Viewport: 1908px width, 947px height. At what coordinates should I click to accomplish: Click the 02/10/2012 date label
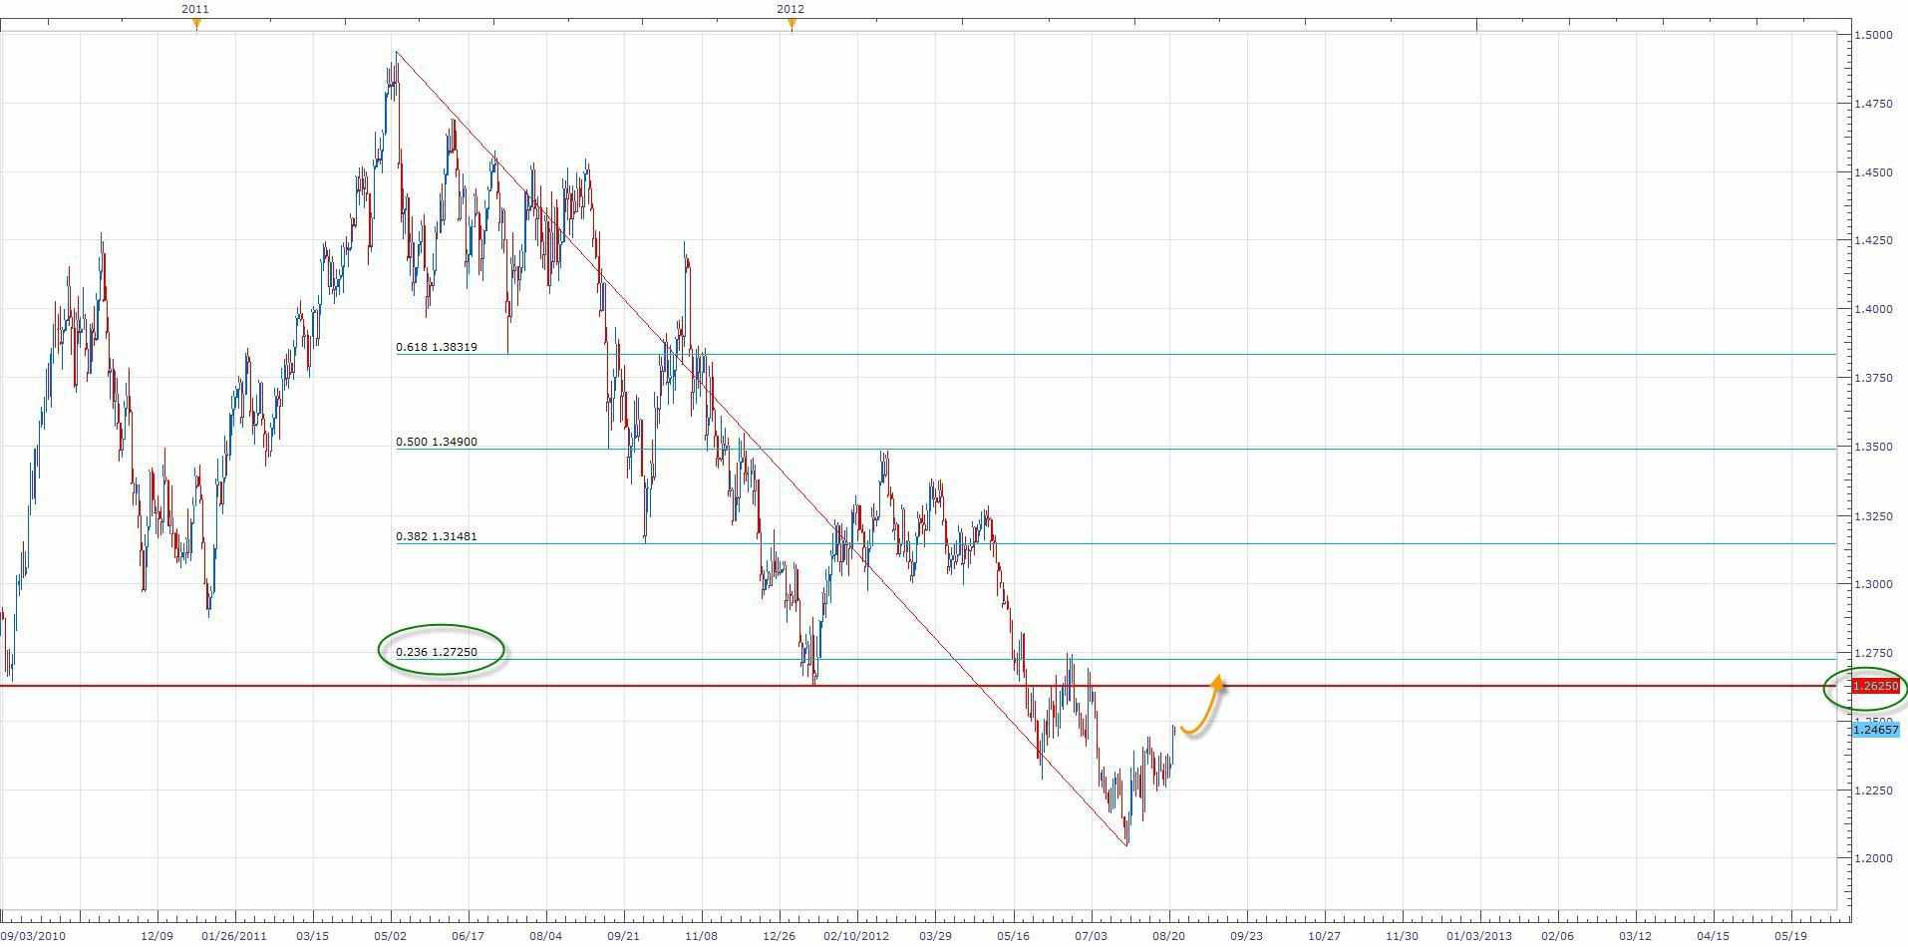[857, 936]
